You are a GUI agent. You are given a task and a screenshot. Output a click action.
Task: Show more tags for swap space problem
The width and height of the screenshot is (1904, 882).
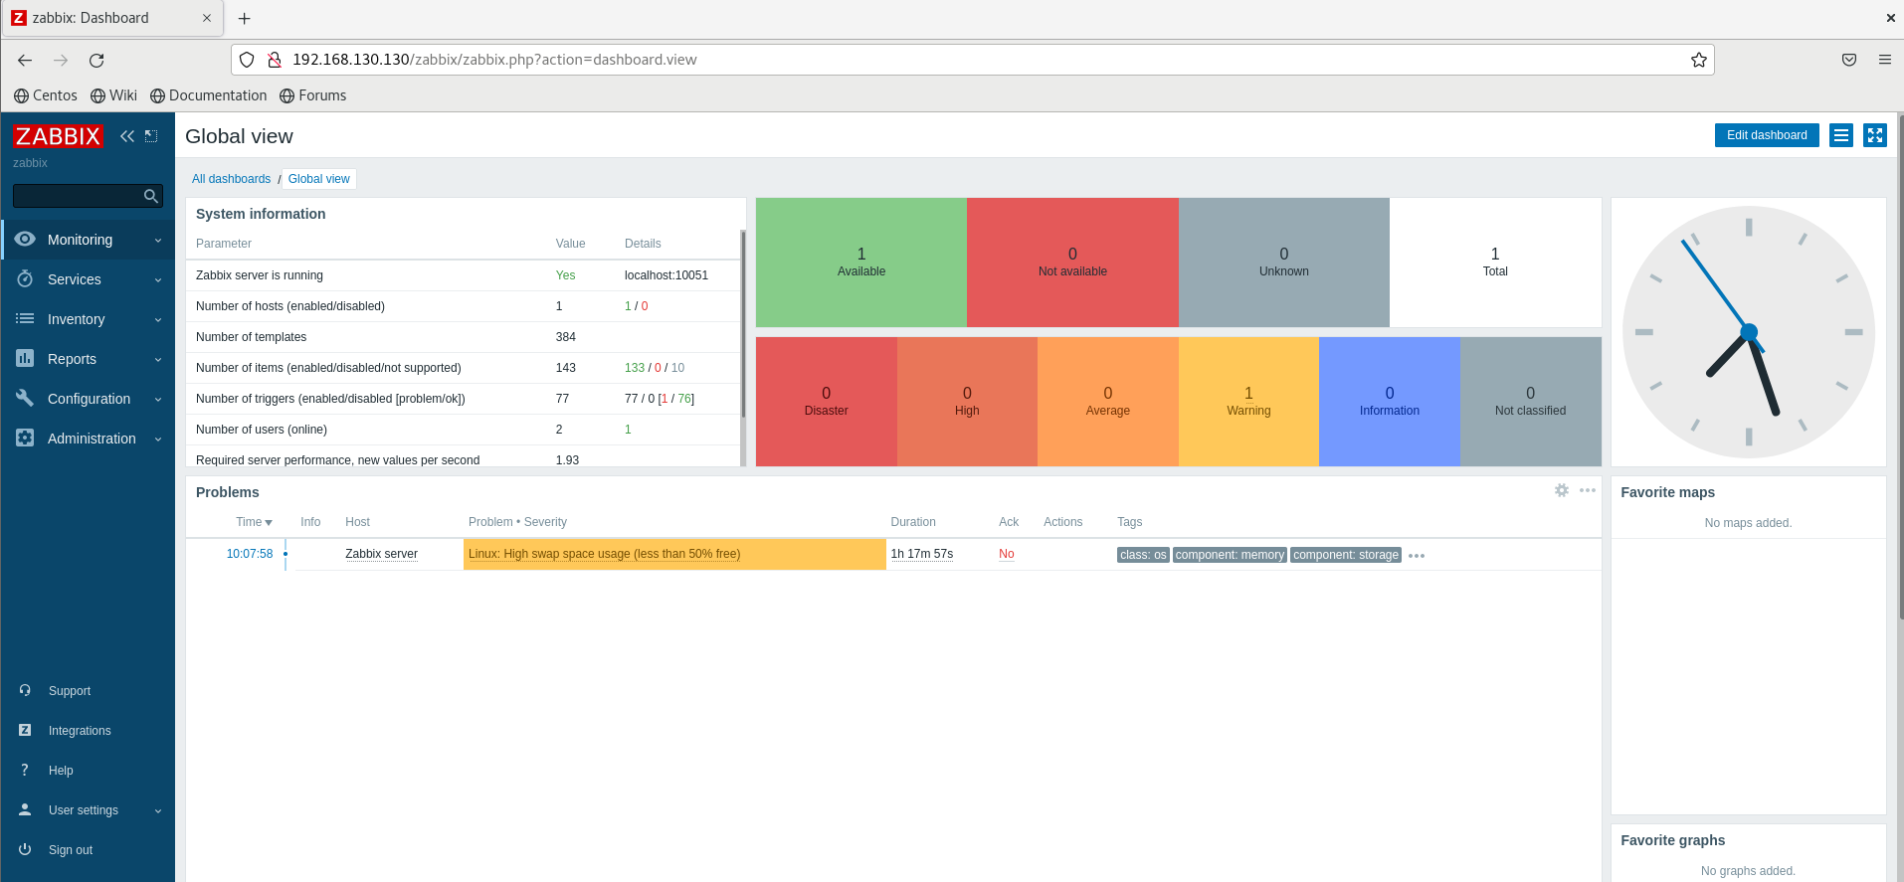pyautogui.click(x=1417, y=556)
